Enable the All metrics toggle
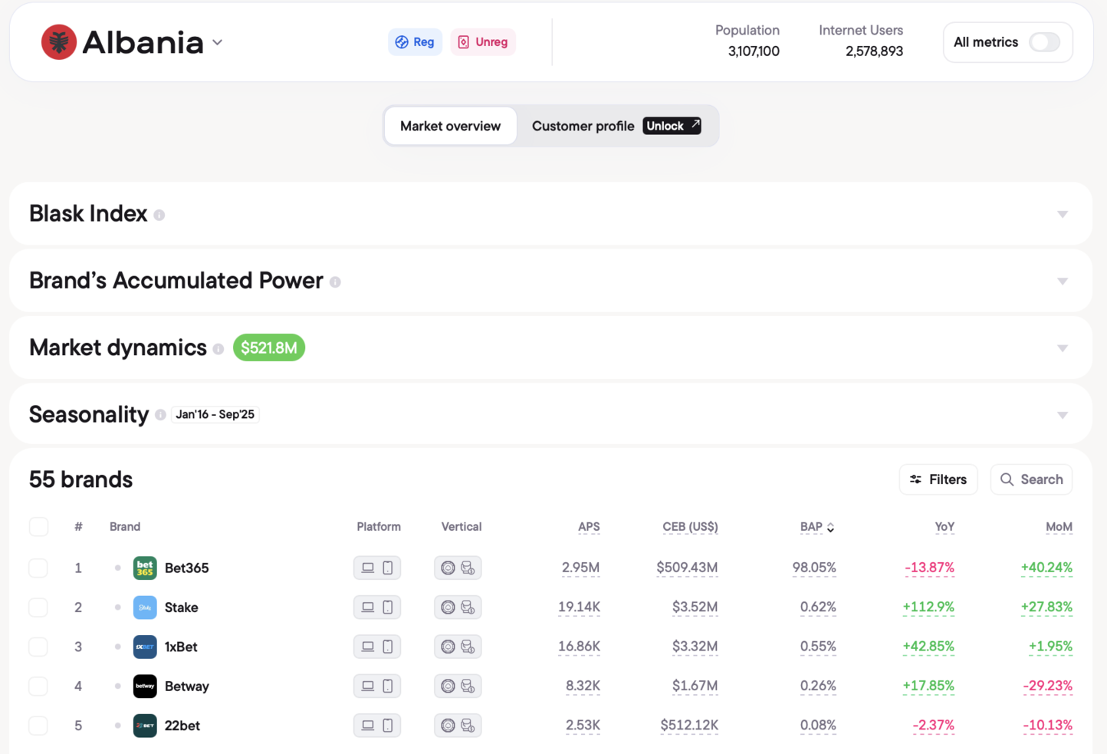Viewport: 1107px width, 754px height. point(1044,42)
